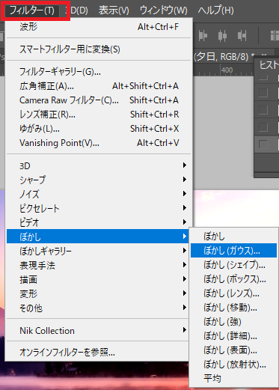Choose ぼかし (レンズ)... filter
Image resolution: width=279 pixels, height=390 pixels.
coord(234,293)
